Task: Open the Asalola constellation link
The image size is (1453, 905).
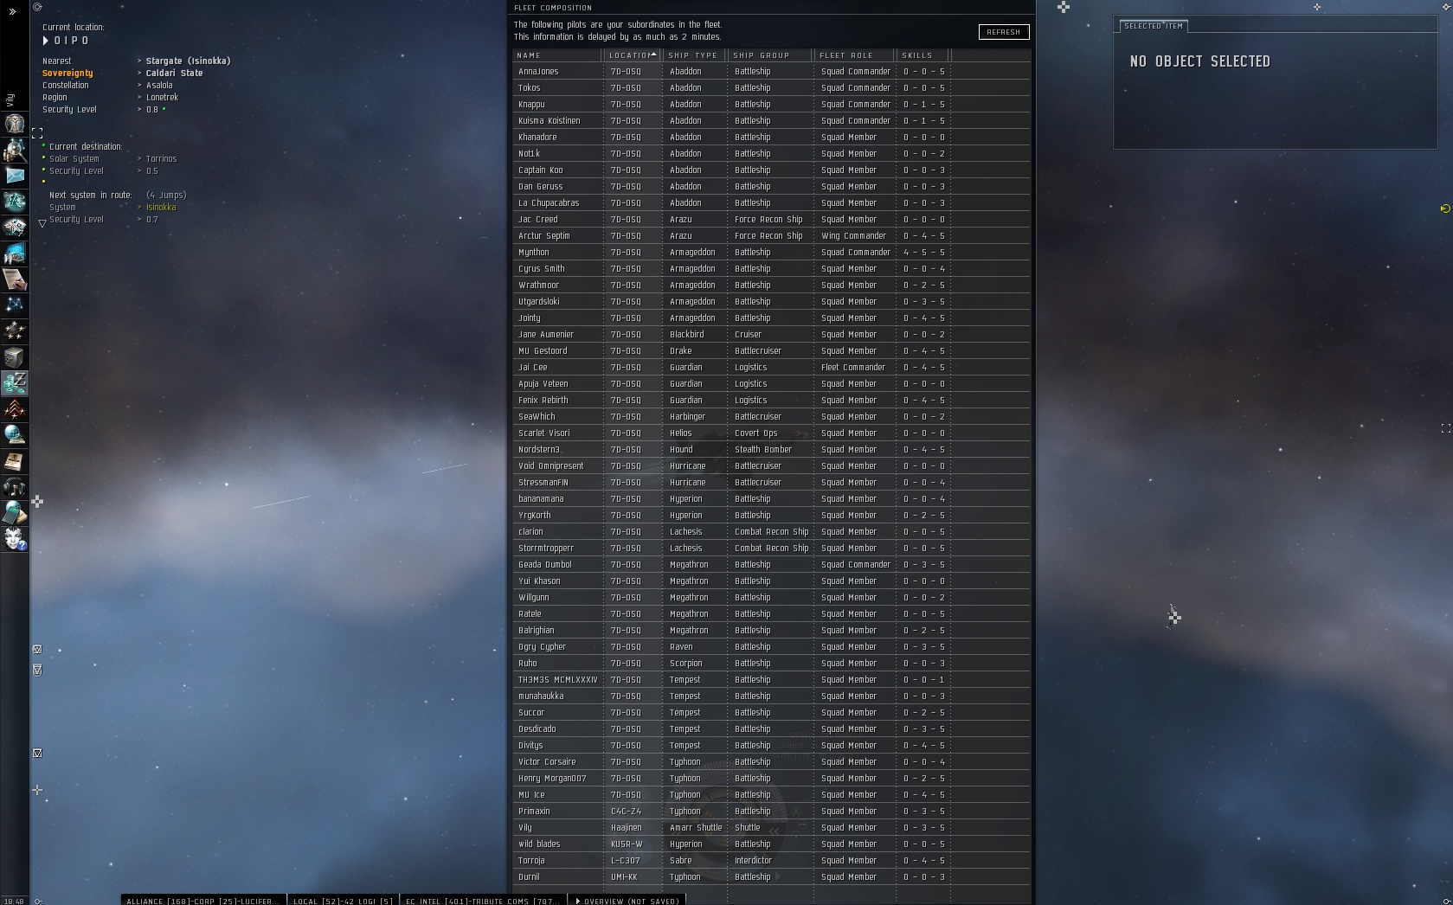Action: coord(159,86)
